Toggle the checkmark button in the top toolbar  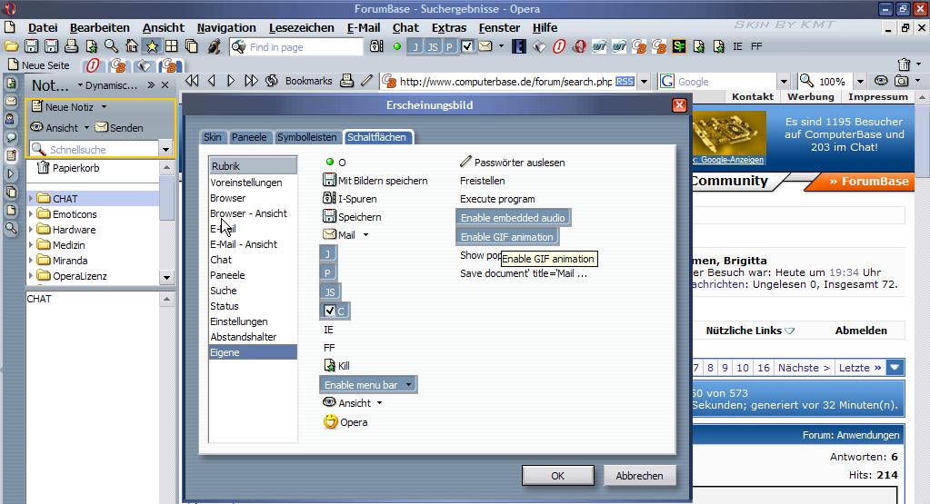click(467, 46)
